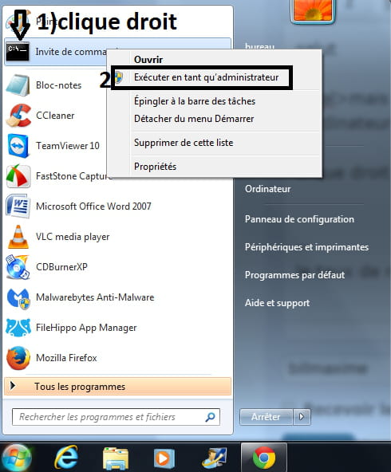
Task: Open the VLC media player cone icon
Action: tap(18, 237)
